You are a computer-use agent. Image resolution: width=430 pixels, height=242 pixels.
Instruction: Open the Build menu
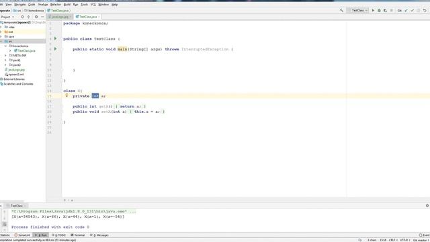pos(67,5)
